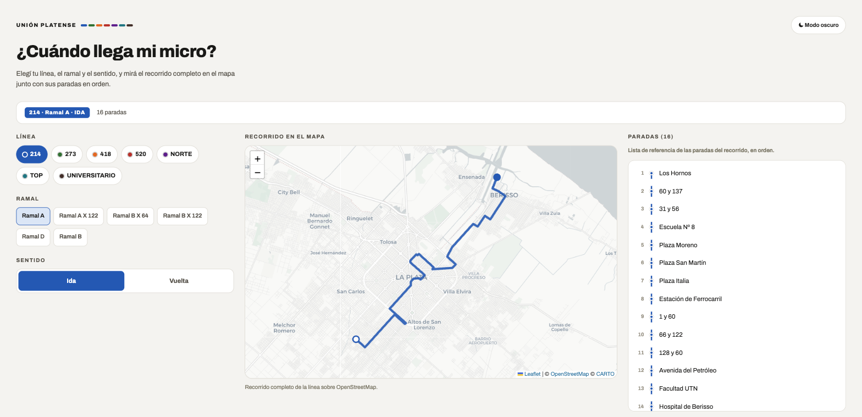This screenshot has width=862, height=417.
Task: Choose branch Ramal A X 122
Action: (79, 216)
